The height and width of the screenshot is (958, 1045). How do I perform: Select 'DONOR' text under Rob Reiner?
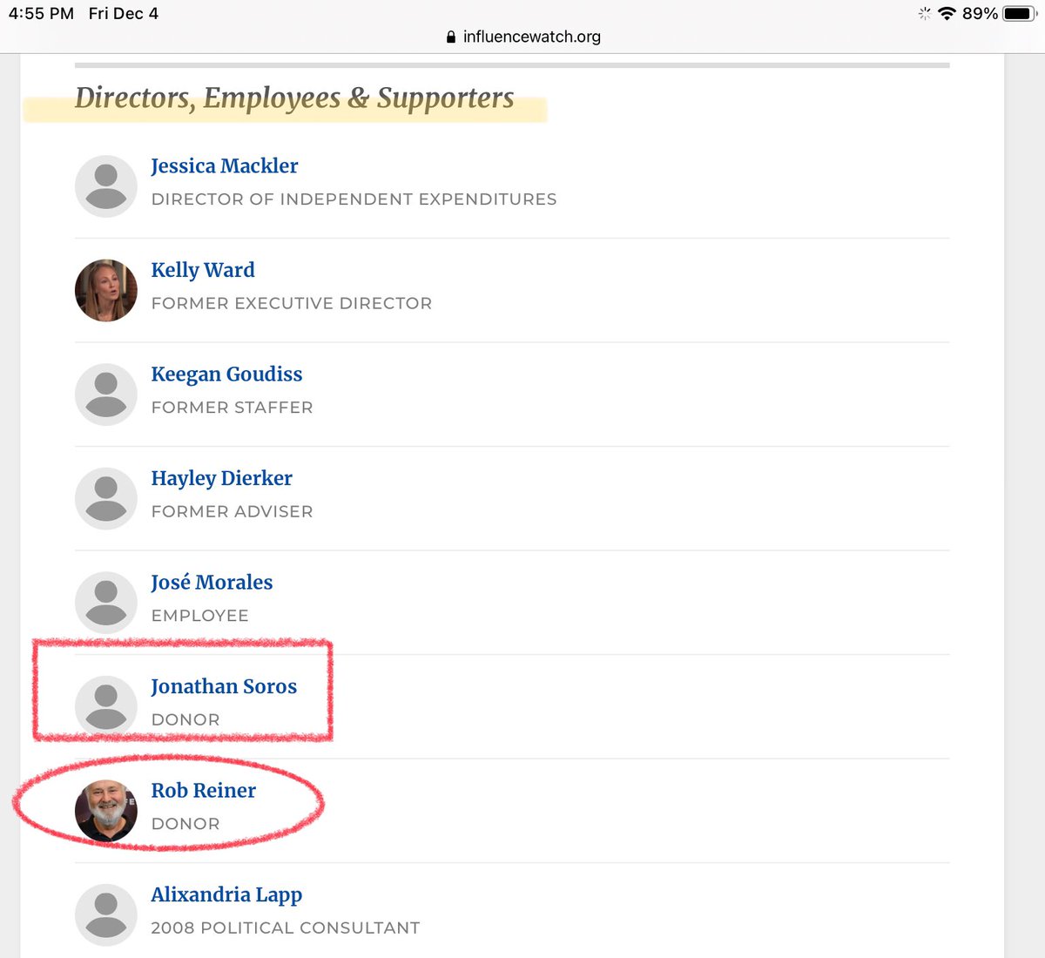185,824
